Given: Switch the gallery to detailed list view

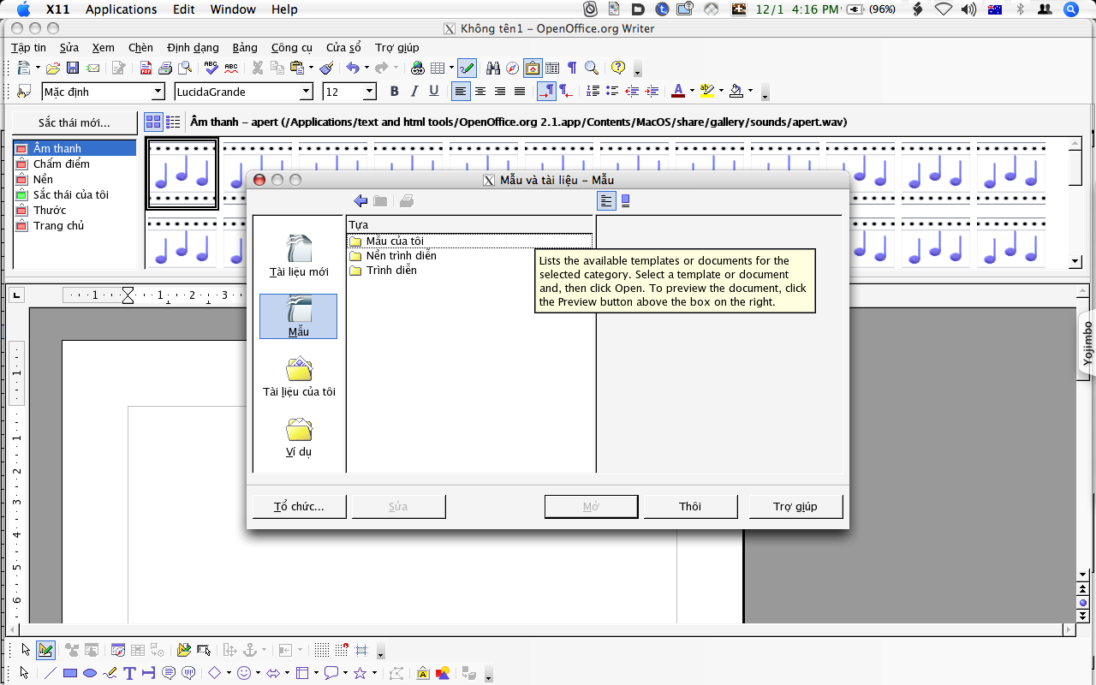Looking at the screenshot, I should click(x=173, y=122).
